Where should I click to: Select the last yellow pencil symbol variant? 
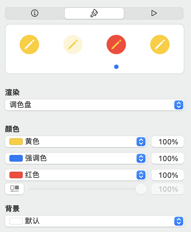(160, 45)
